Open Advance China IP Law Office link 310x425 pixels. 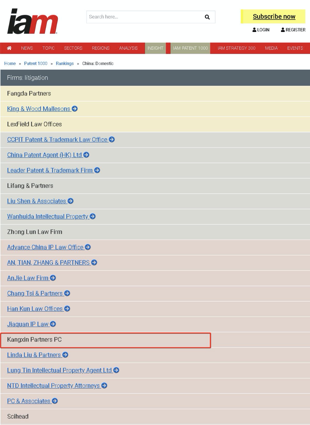pos(45,247)
